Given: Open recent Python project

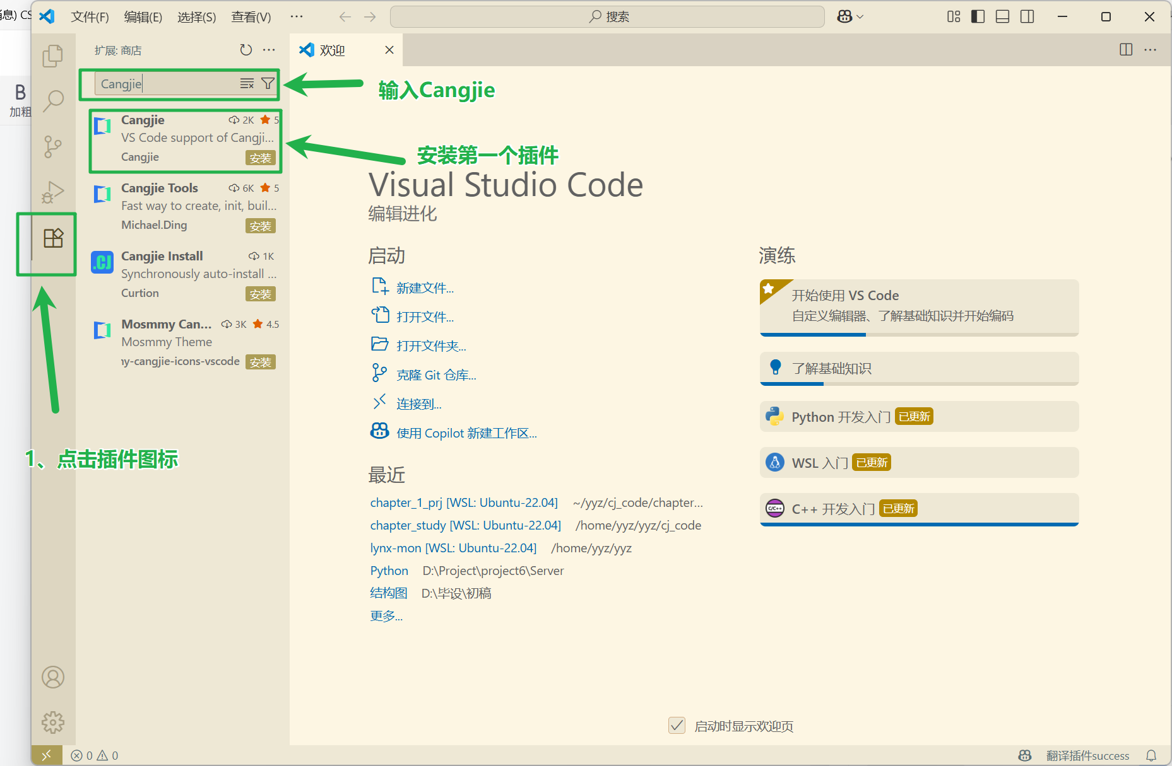Looking at the screenshot, I should pyautogui.click(x=389, y=571).
